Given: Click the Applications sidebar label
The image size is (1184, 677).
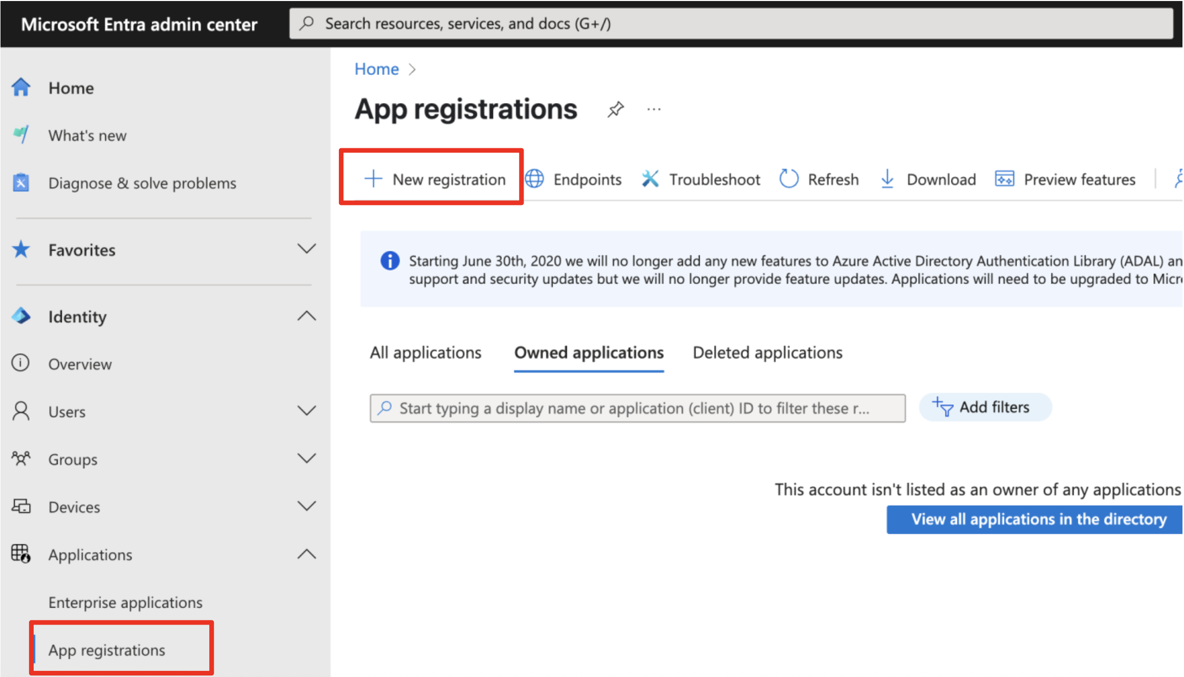Looking at the screenshot, I should 90,555.
